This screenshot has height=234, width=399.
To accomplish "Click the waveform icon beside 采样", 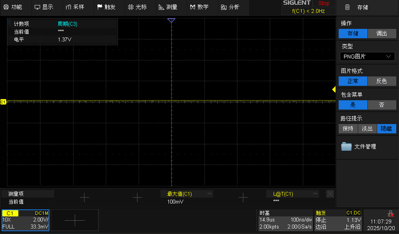I will (68, 7).
